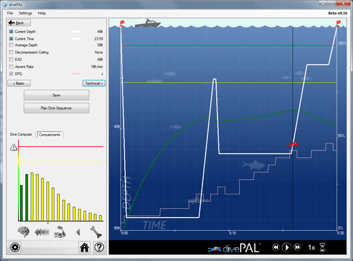Toggle Current Time checkbox
This screenshot has width=353, height=261.
tap(11, 38)
